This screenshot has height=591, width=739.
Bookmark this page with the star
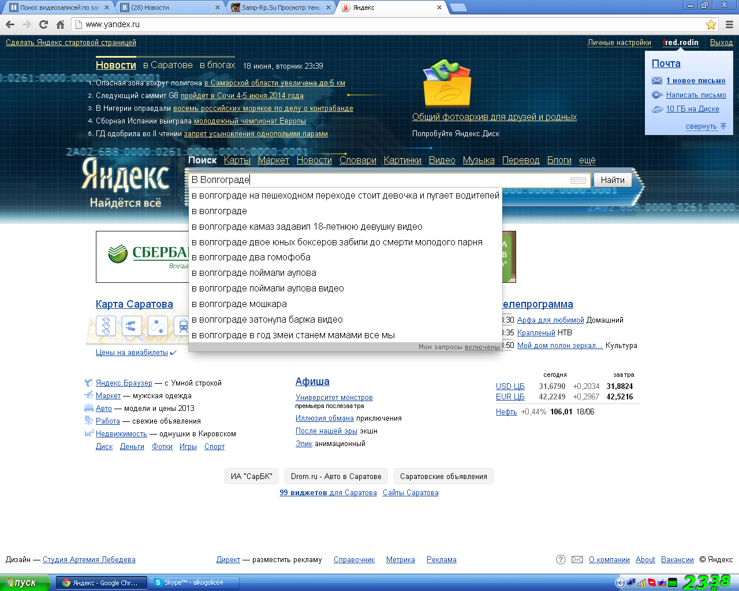[x=711, y=24]
